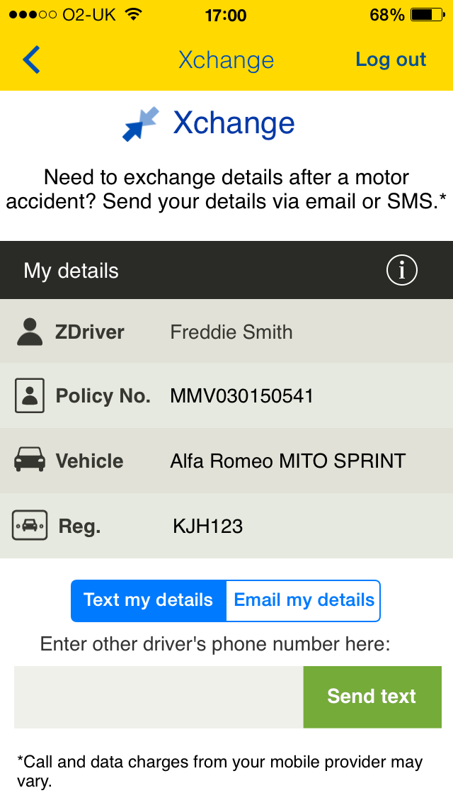Switch to Email my details tab
The image size is (453, 805).
click(304, 600)
